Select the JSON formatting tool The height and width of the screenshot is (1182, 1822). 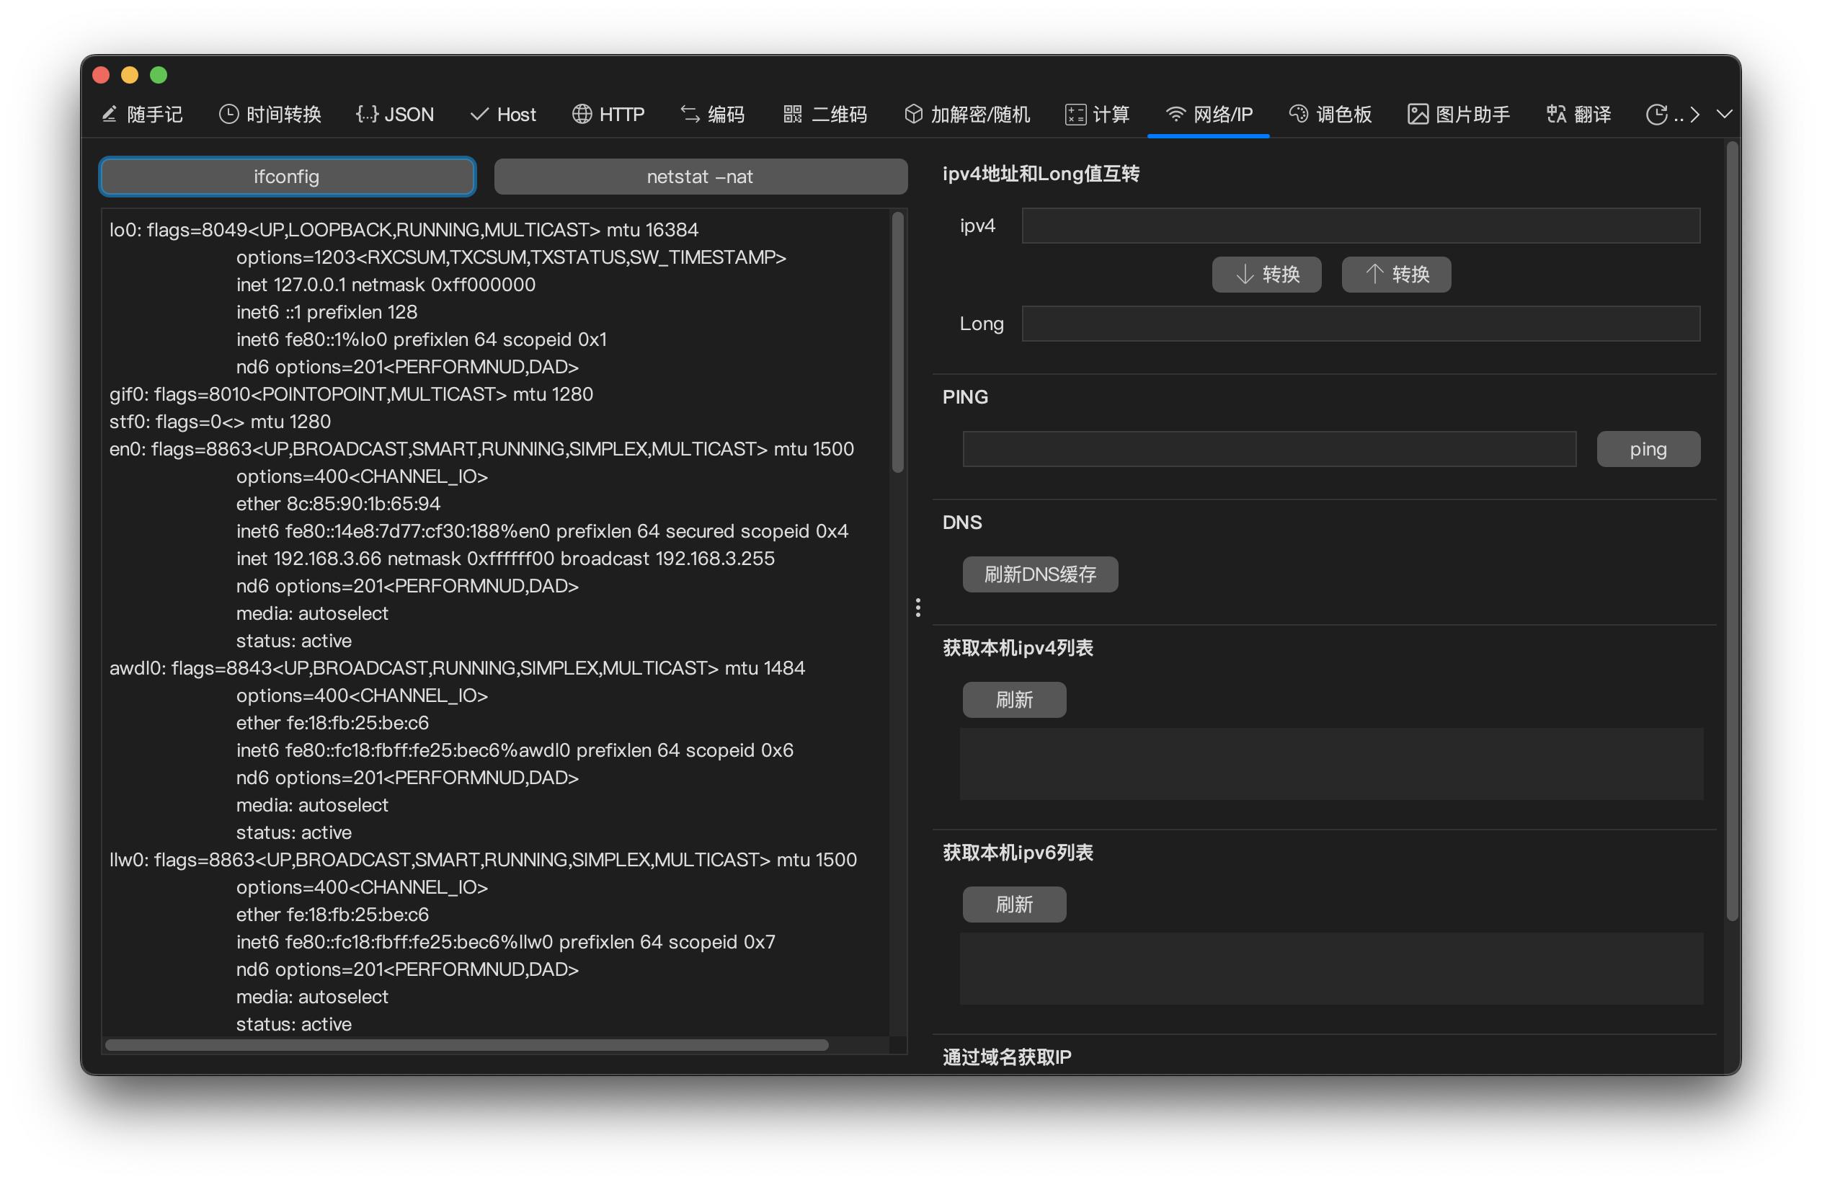point(395,113)
